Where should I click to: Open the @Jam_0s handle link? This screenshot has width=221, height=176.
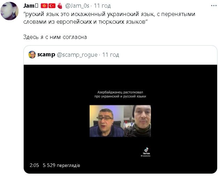tap(77, 6)
